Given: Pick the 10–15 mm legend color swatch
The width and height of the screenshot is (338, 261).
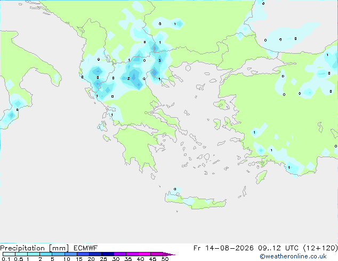Looking at the screenshot, I should click(70, 254).
